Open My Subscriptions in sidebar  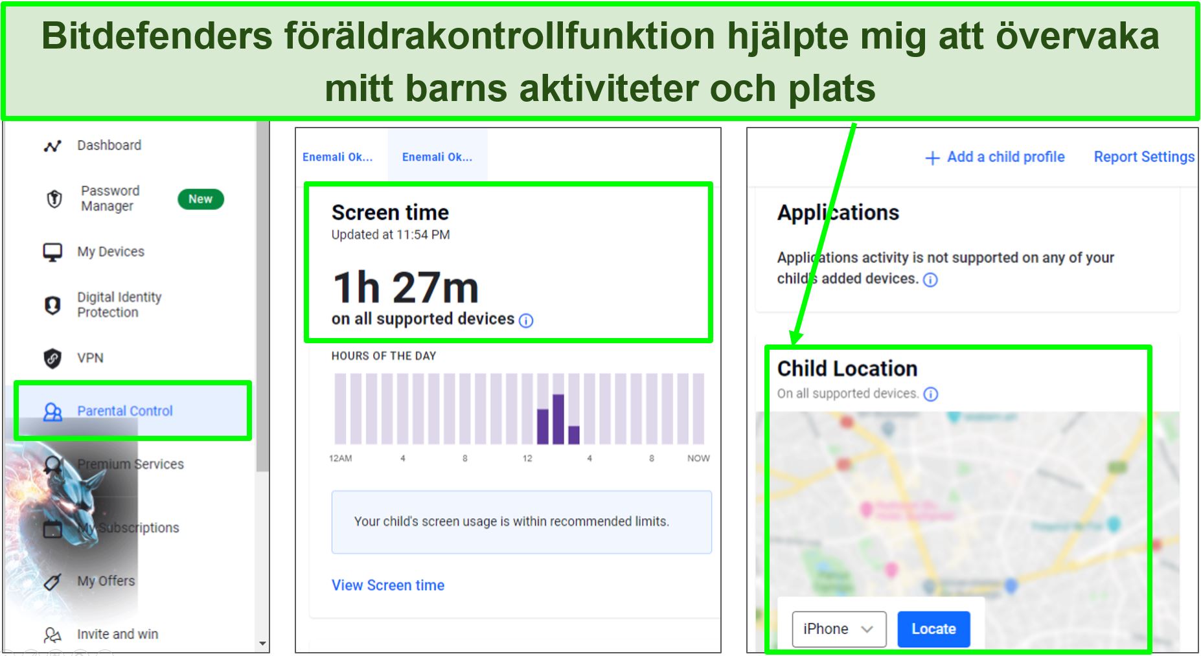point(128,528)
